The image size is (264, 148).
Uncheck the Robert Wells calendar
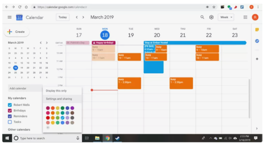click(x=10, y=105)
